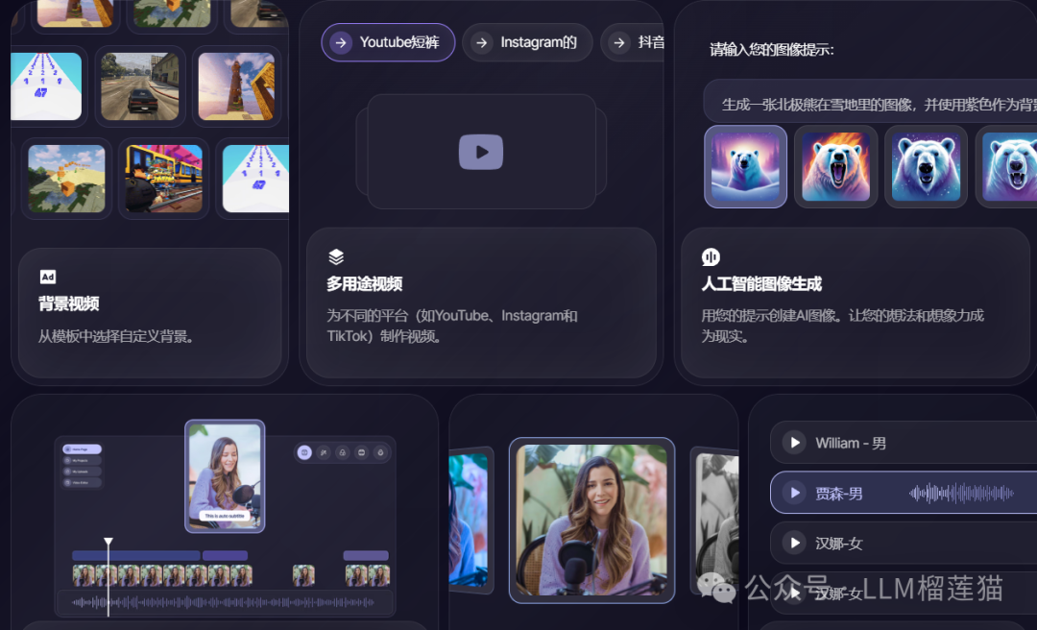1037x630 pixels.
Task: Choose the number runner thumbnail showing 47
Action: (x=46, y=86)
